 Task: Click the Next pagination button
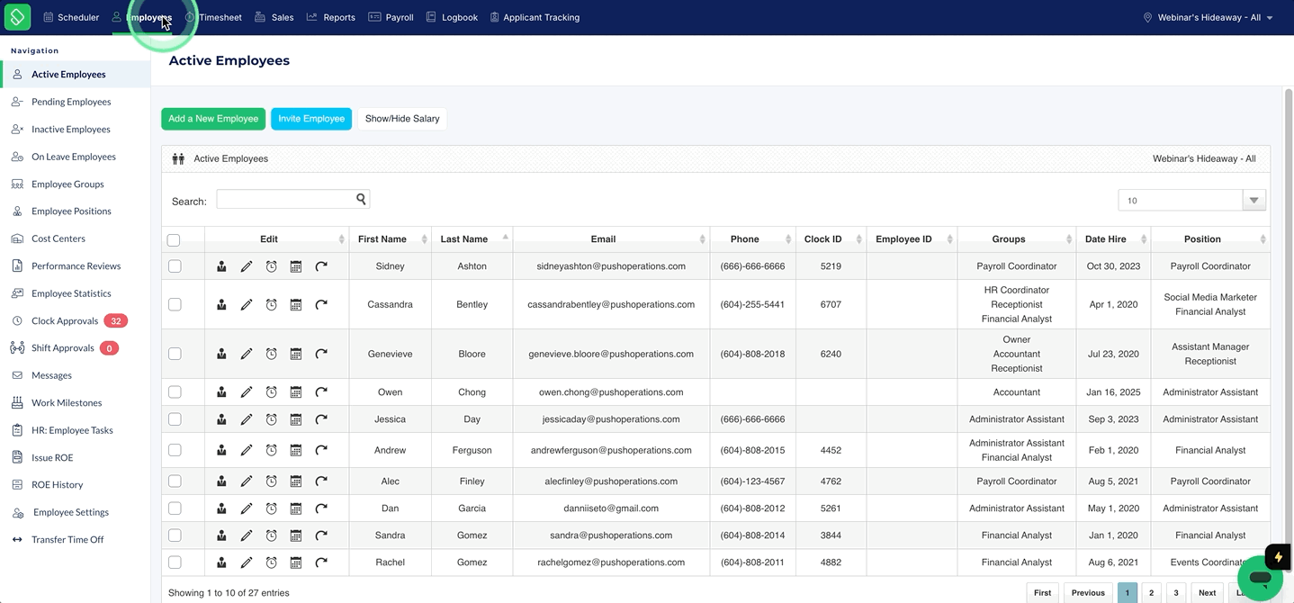coord(1207,593)
